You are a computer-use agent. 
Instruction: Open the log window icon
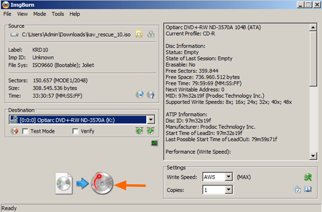(154, 143)
